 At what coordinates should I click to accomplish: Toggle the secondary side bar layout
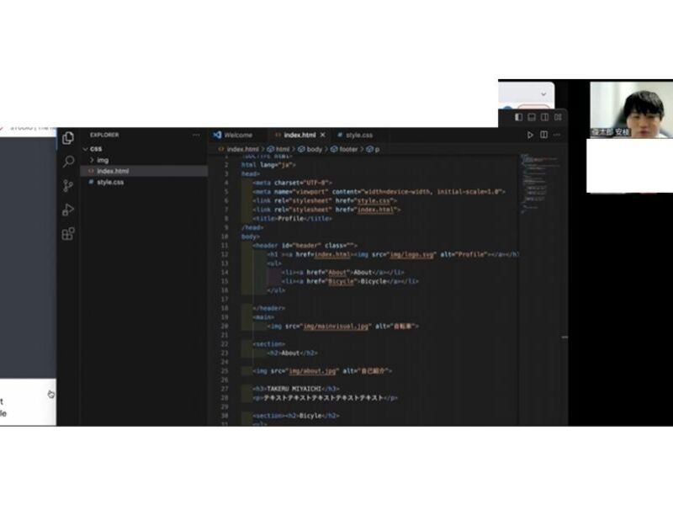pos(545,117)
